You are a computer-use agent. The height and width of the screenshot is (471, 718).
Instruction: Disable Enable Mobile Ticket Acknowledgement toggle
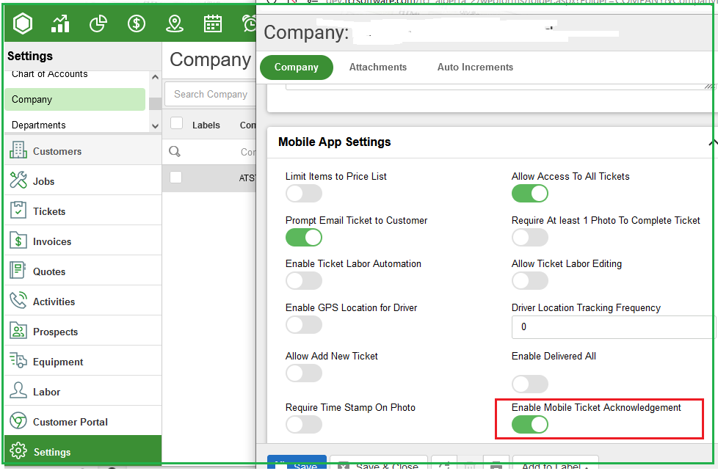click(x=530, y=425)
